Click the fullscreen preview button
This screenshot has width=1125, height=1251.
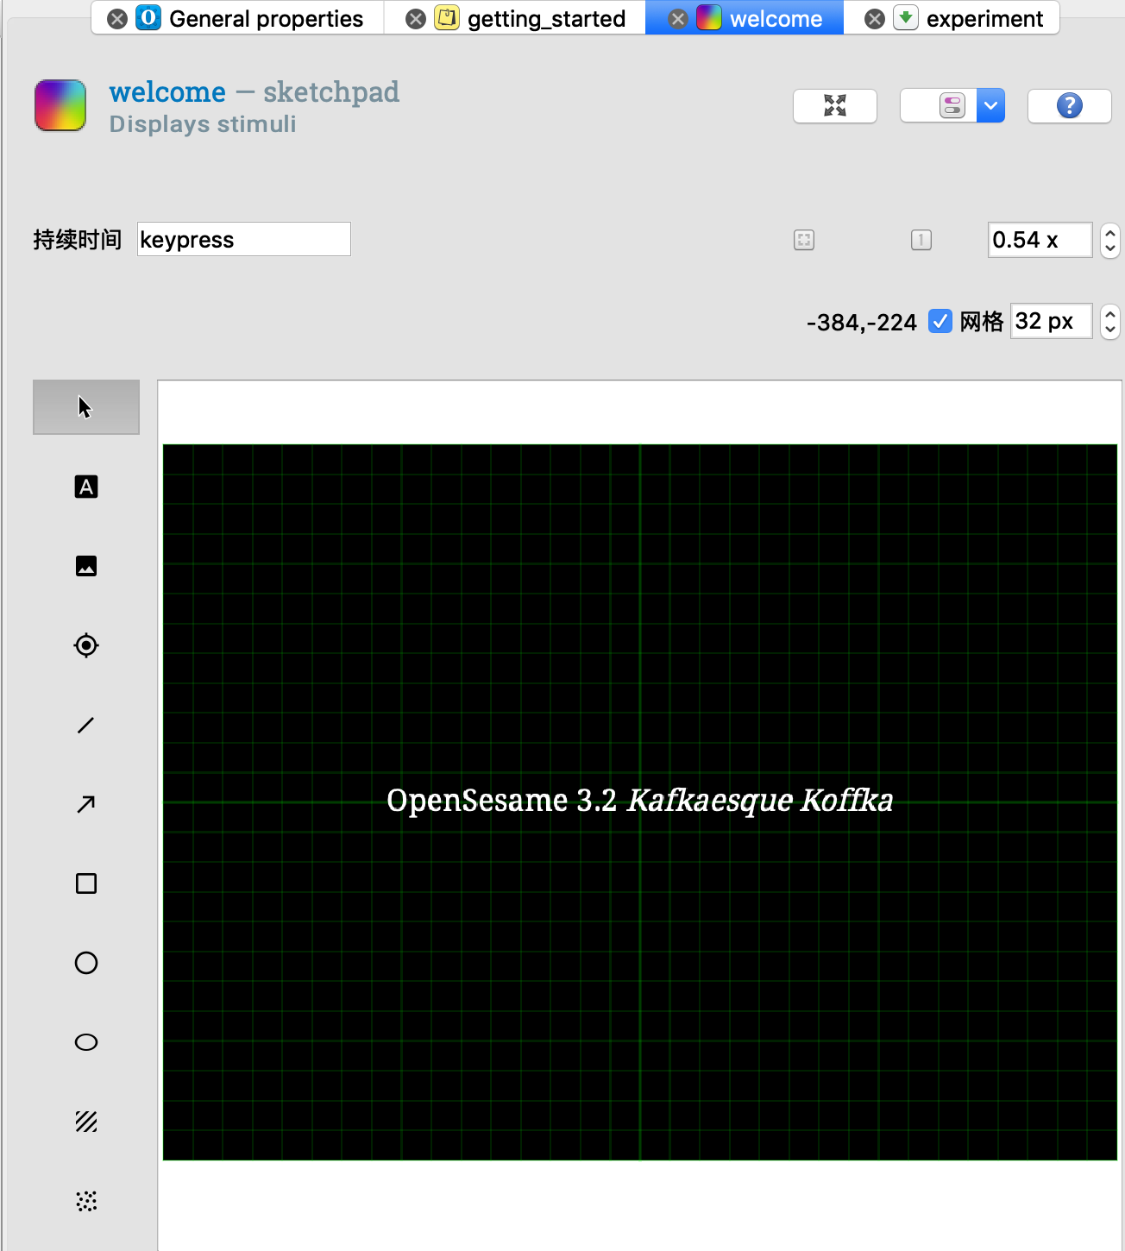[x=833, y=105]
